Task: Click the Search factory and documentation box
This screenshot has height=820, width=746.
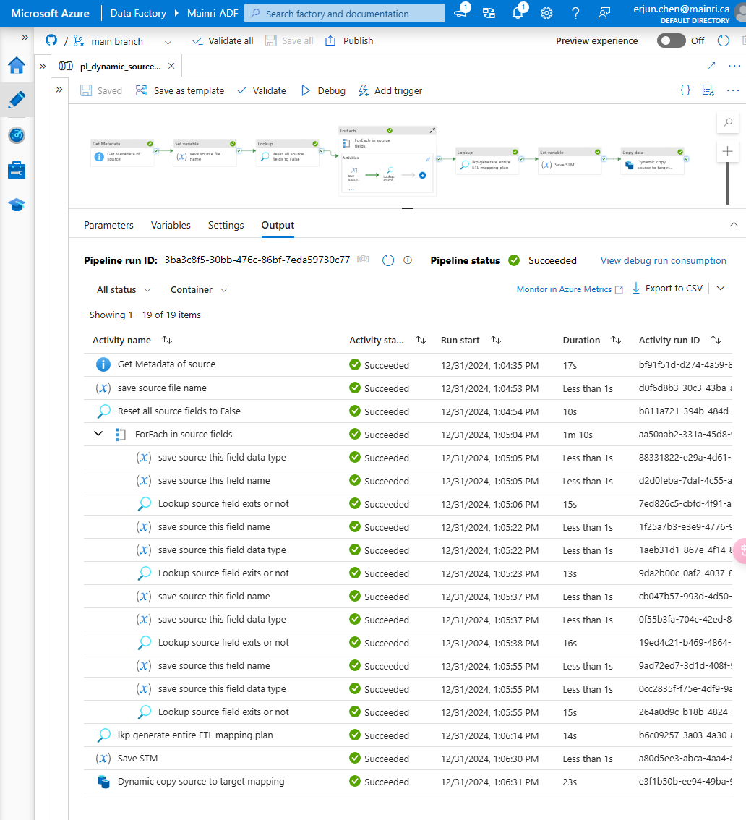Action: [344, 13]
